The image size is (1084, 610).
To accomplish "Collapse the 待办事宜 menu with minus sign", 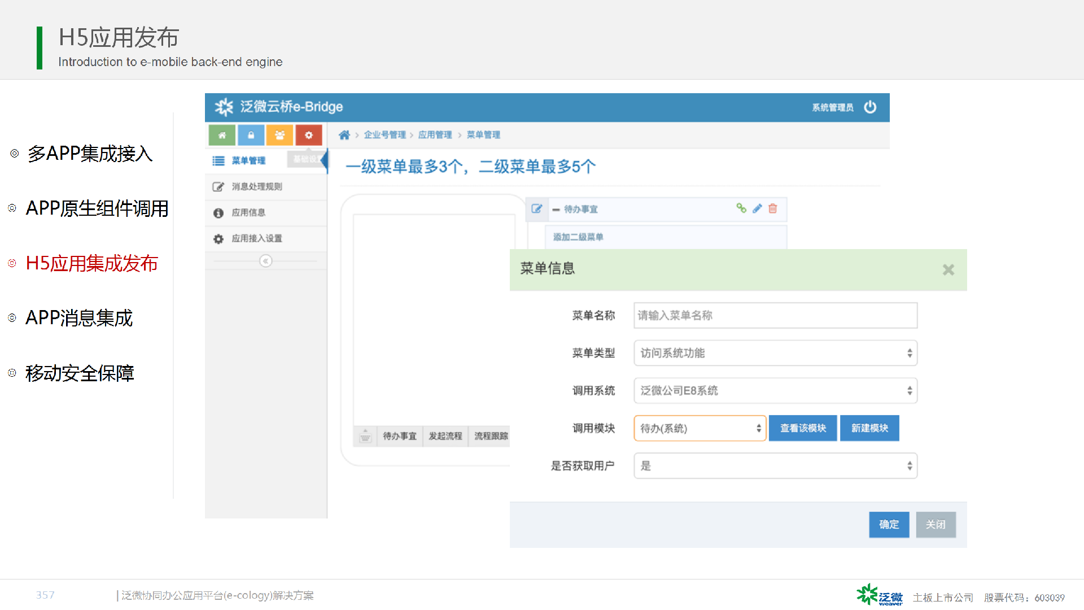I will click(556, 210).
